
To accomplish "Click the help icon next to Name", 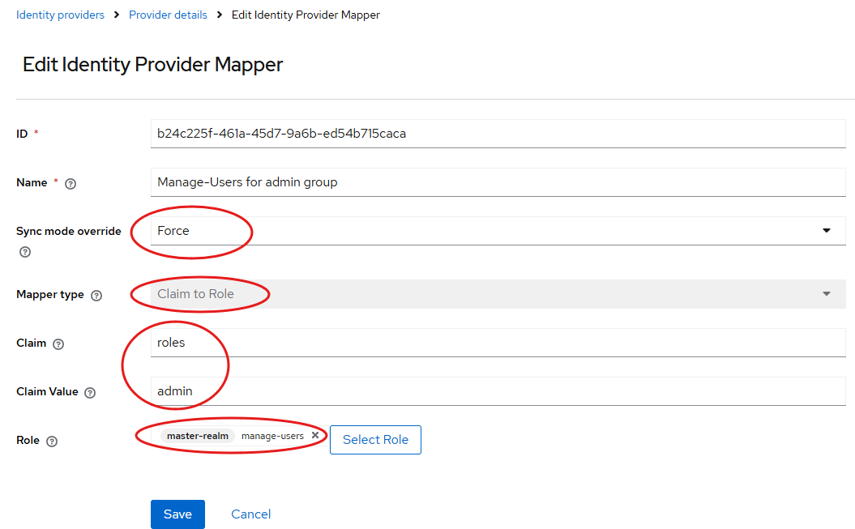I will pos(71,184).
